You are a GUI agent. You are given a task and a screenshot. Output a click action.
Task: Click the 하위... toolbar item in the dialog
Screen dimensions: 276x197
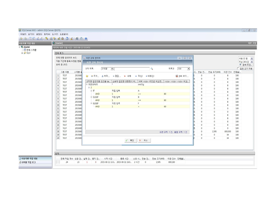(106, 76)
